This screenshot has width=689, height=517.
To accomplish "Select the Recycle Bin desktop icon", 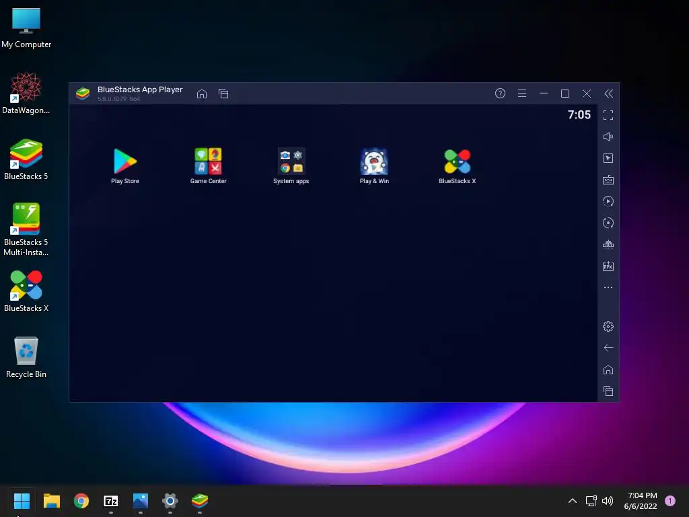I will (x=26, y=357).
